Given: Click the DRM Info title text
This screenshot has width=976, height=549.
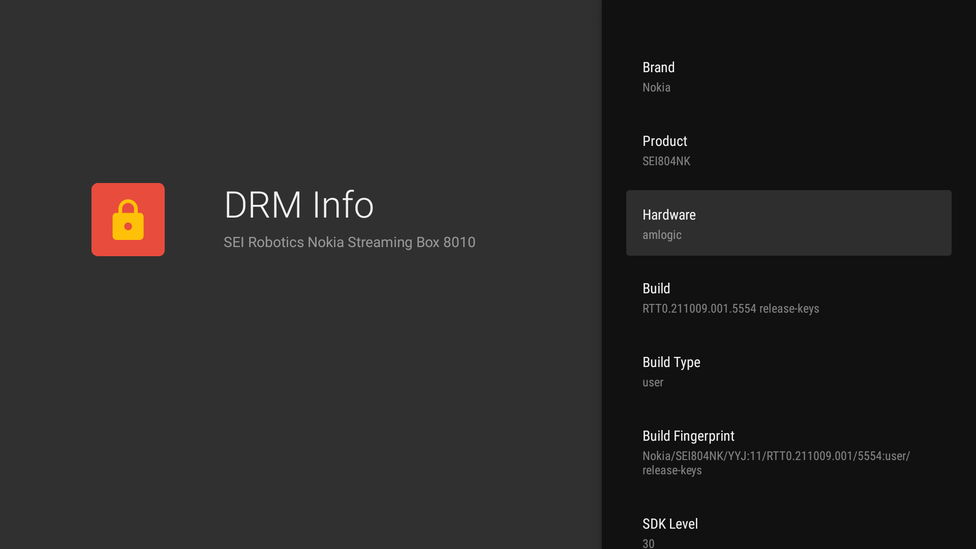Looking at the screenshot, I should 299,205.
